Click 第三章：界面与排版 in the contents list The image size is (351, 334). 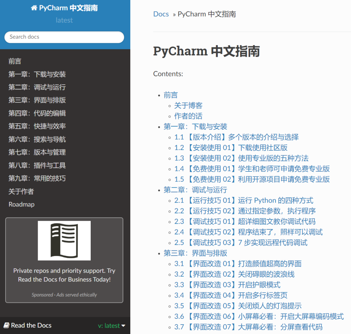click(195, 253)
